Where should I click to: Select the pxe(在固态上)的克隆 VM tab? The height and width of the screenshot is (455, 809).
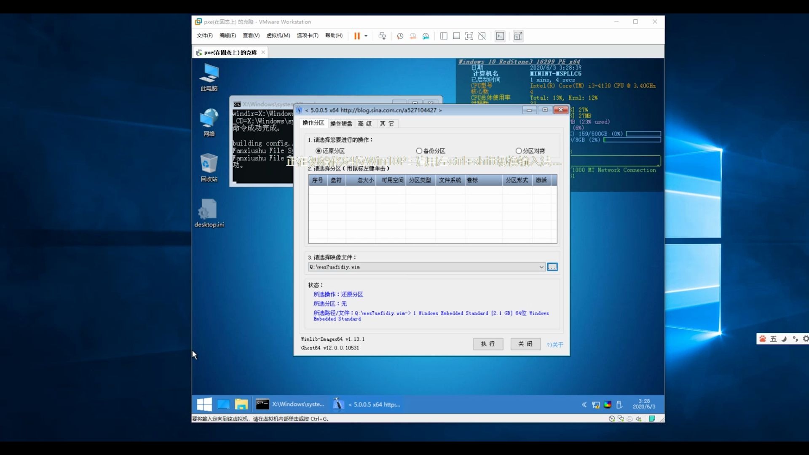[230, 53]
